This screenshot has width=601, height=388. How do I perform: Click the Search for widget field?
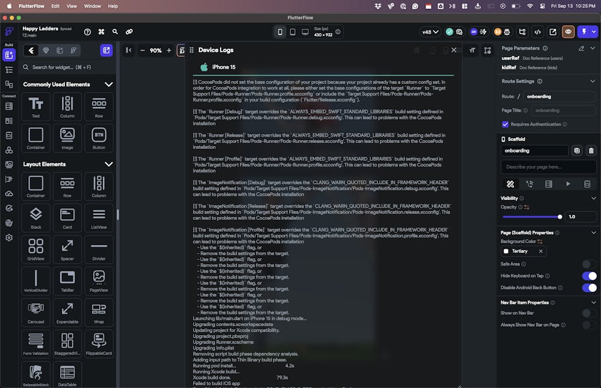pyautogui.click(x=67, y=67)
